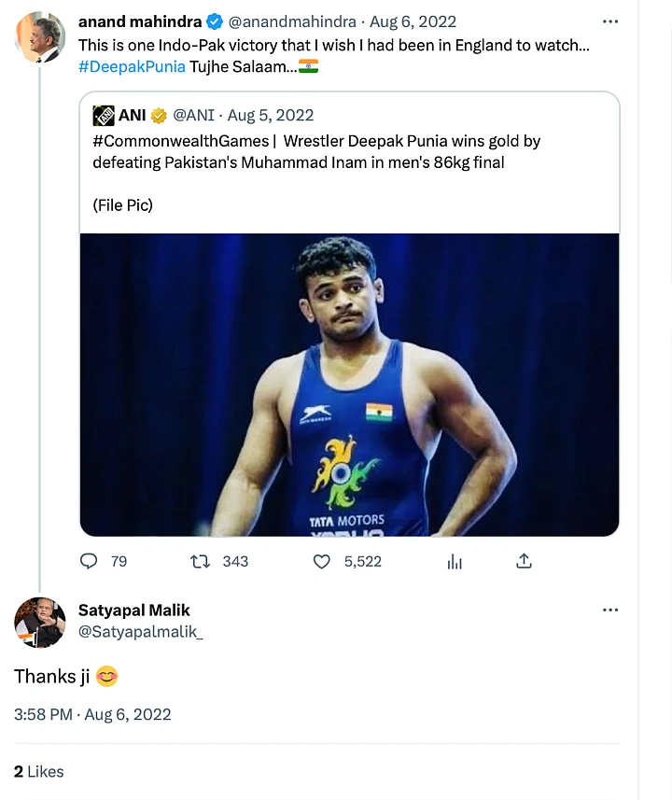Click Satyapal Malik's profile avatar

click(x=40, y=623)
